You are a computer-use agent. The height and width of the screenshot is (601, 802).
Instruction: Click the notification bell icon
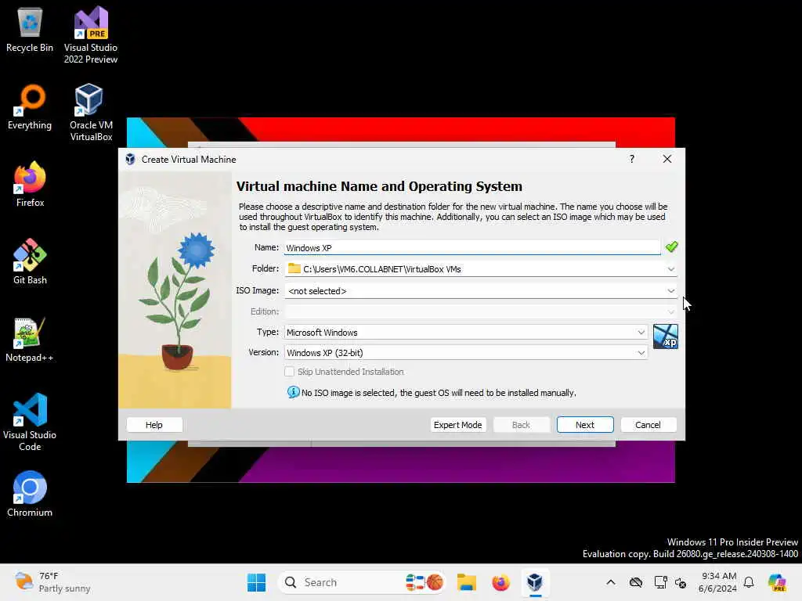[749, 582]
